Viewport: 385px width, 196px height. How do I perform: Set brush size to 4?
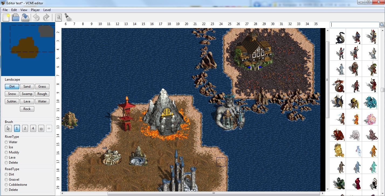coord(33,128)
